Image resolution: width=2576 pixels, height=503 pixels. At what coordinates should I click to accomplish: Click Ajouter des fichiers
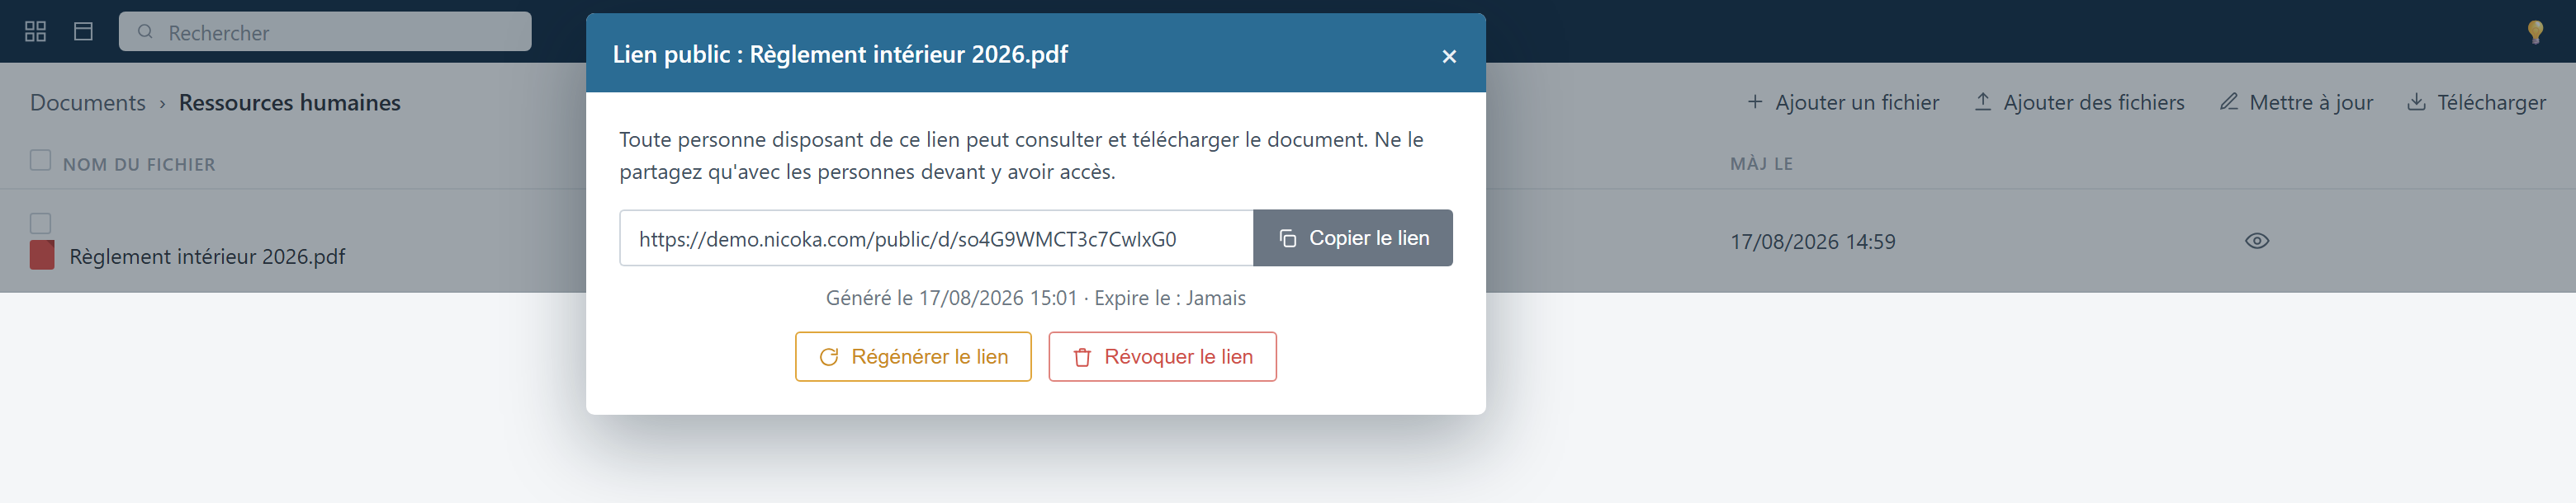click(2079, 103)
